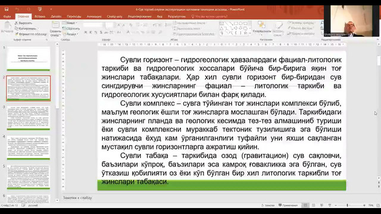Switch to the Вставка tab

[x=40, y=17]
